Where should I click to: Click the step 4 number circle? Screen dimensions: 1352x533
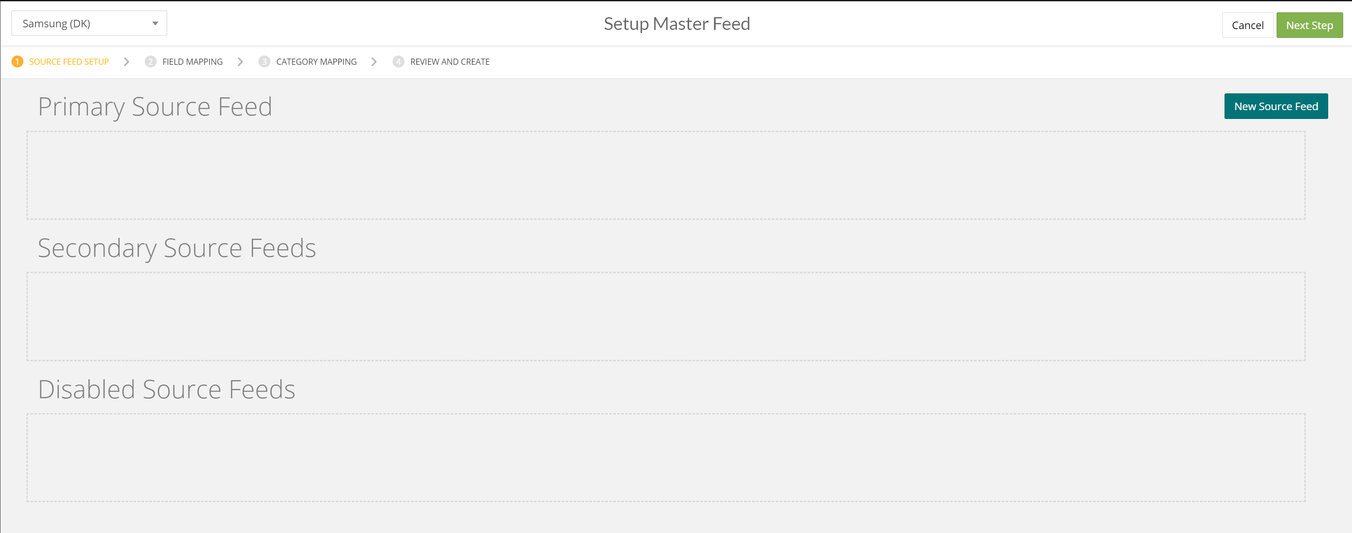coord(398,62)
